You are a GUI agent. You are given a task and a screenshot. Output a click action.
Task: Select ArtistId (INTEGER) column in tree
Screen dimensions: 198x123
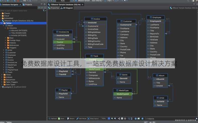tap(18, 35)
